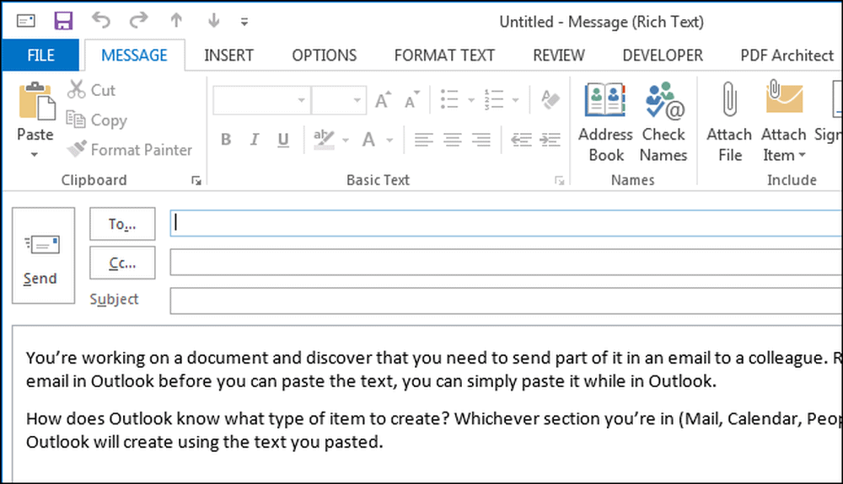Open the PDF Architect tab

(x=787, y=56)
